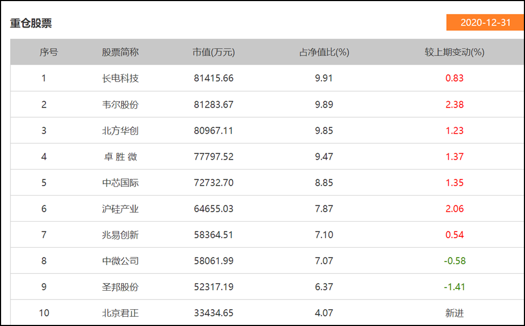This screenshot has height=326, width=525.
Task: Click the 市值(万元) column header
Action: pyautogui.click(x=214, y=52)
